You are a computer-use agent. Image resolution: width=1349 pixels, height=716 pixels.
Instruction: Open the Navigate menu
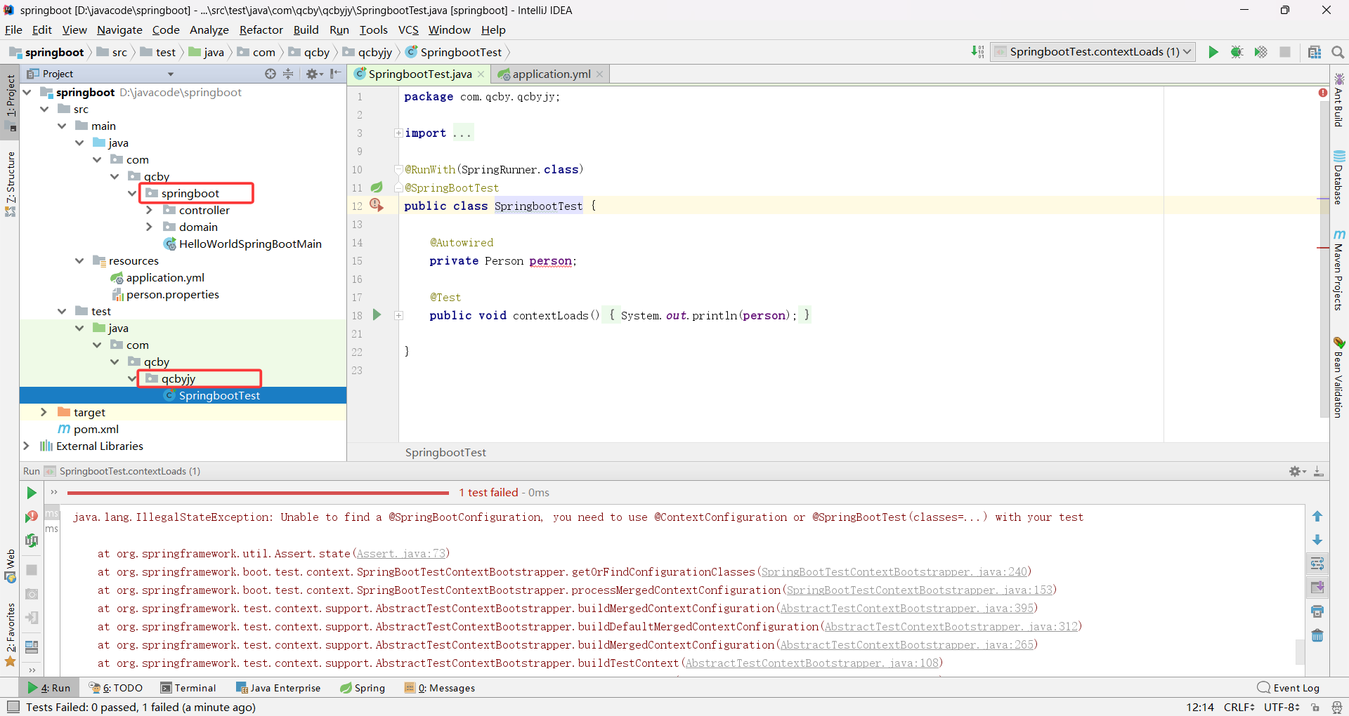[119, 29]
